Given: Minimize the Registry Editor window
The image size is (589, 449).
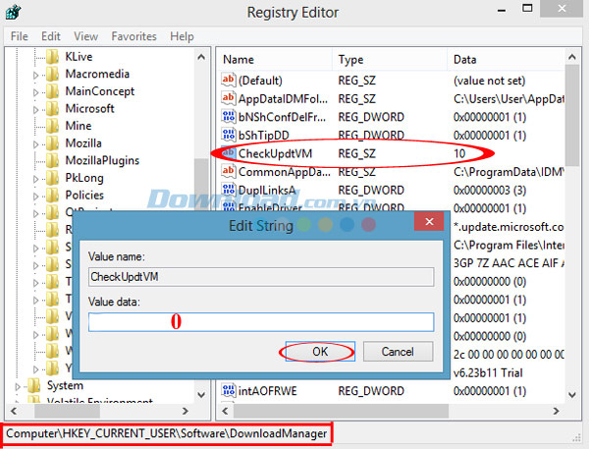Looking at the screenshot, I should [502, 10].
